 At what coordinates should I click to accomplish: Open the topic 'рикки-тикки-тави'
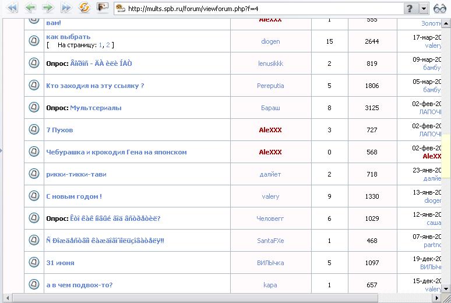76,174
